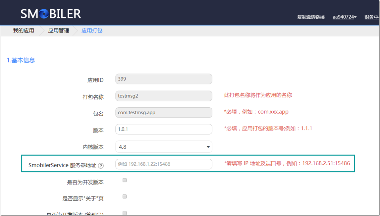This screenshot has width=380, height=216.
Task: Click the 1.基本信息 section heading
Action: pyautogui.click(x=21, y=60)
